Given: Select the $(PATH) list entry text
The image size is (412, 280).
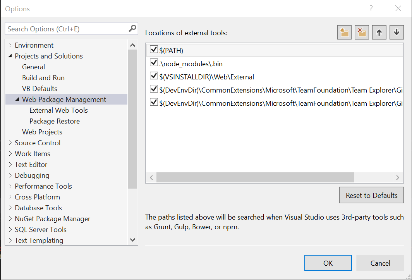Looking at the screenshot, I should click(x=171, y=50).
